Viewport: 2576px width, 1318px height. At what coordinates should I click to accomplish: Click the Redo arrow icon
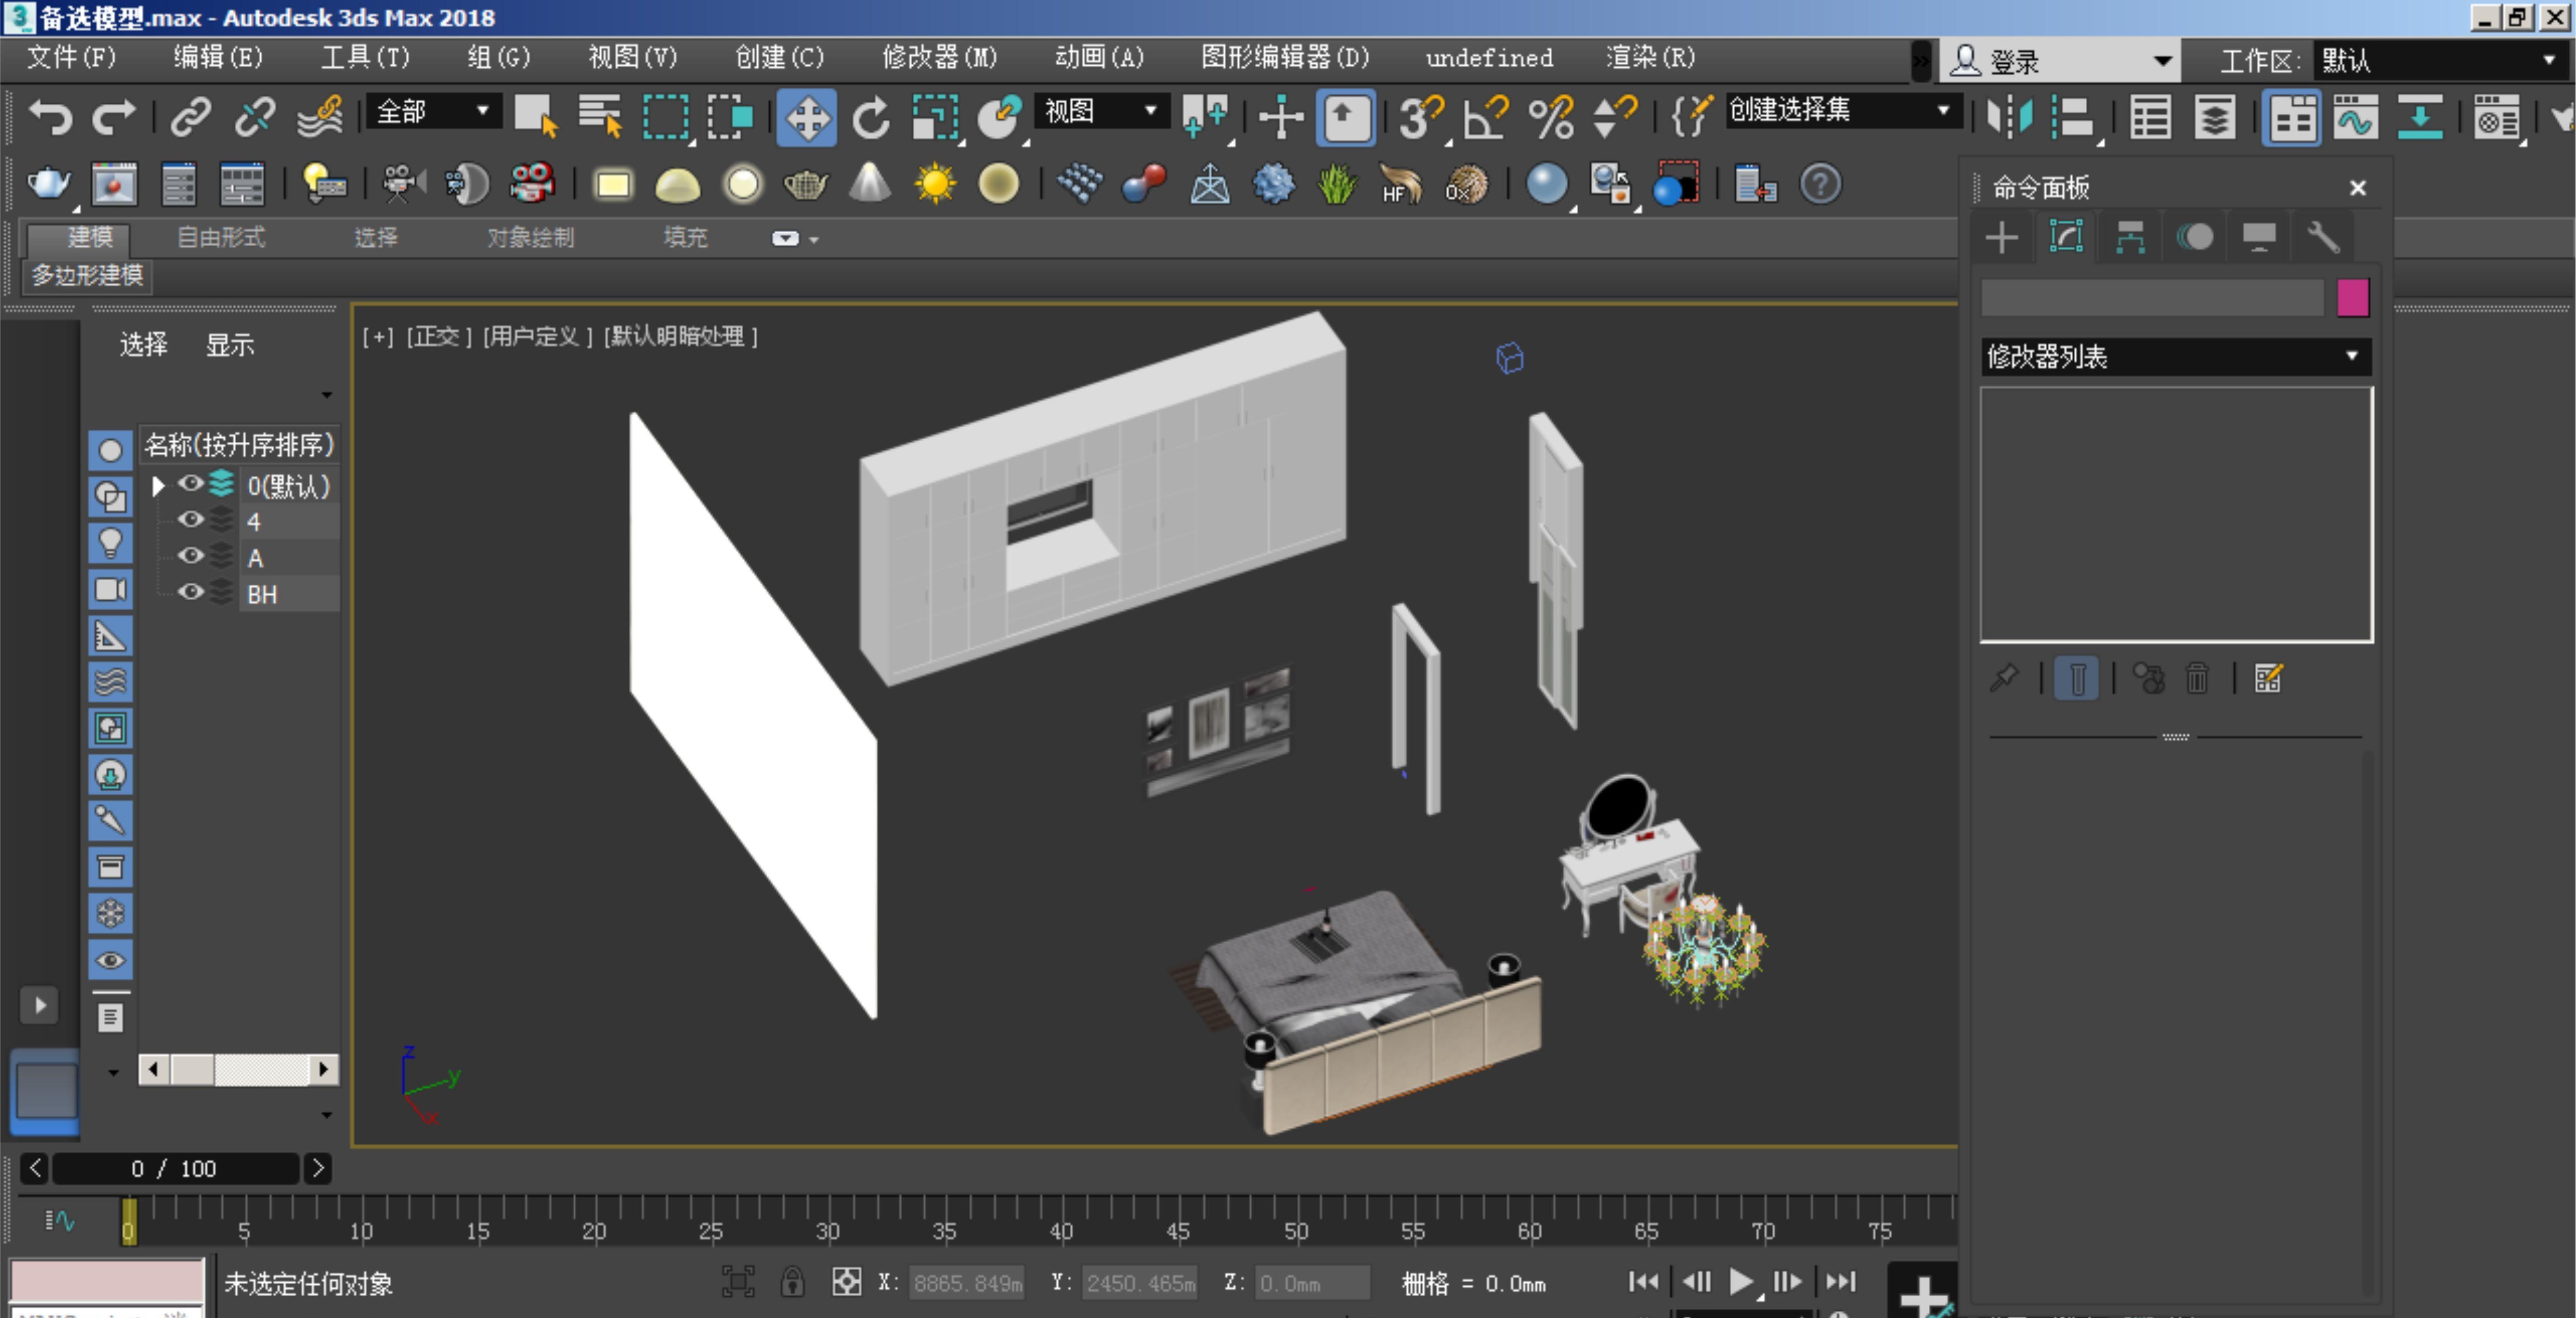click(114, 117)
